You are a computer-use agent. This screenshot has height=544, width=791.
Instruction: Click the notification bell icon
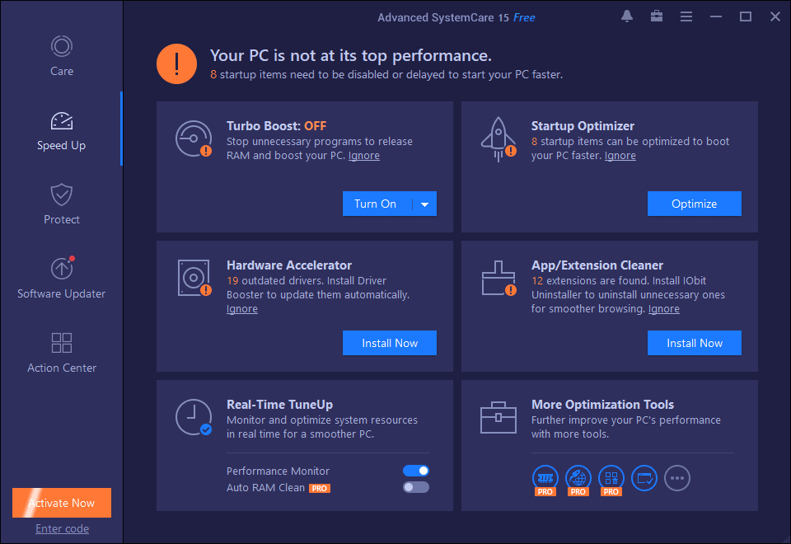point(627,16)
